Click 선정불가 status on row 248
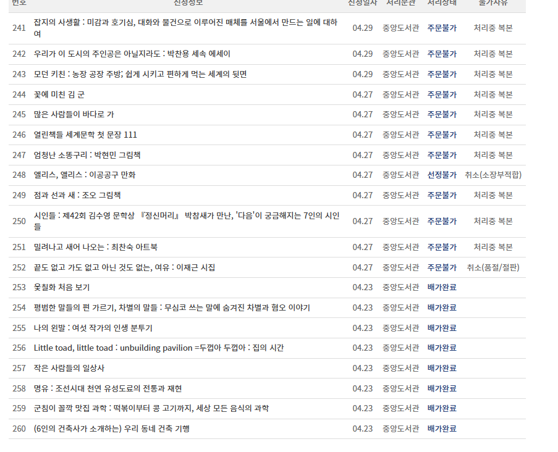The width and height of the screenshot is (558, 452). coord(442,175)
